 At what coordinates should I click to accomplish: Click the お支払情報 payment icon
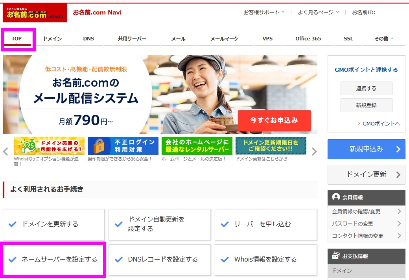pos(336,256)
